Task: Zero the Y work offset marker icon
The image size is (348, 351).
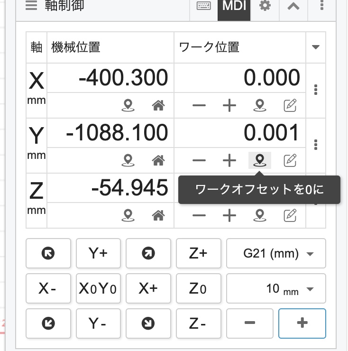Action: click(260, 160)
